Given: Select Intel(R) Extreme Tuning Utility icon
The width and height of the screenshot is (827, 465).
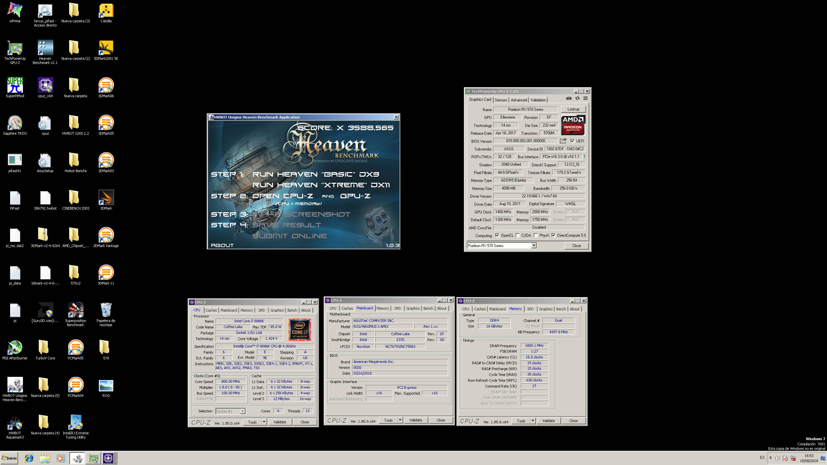Looking at the screenshot, I should pyautogui.click(x=76, y=427).
